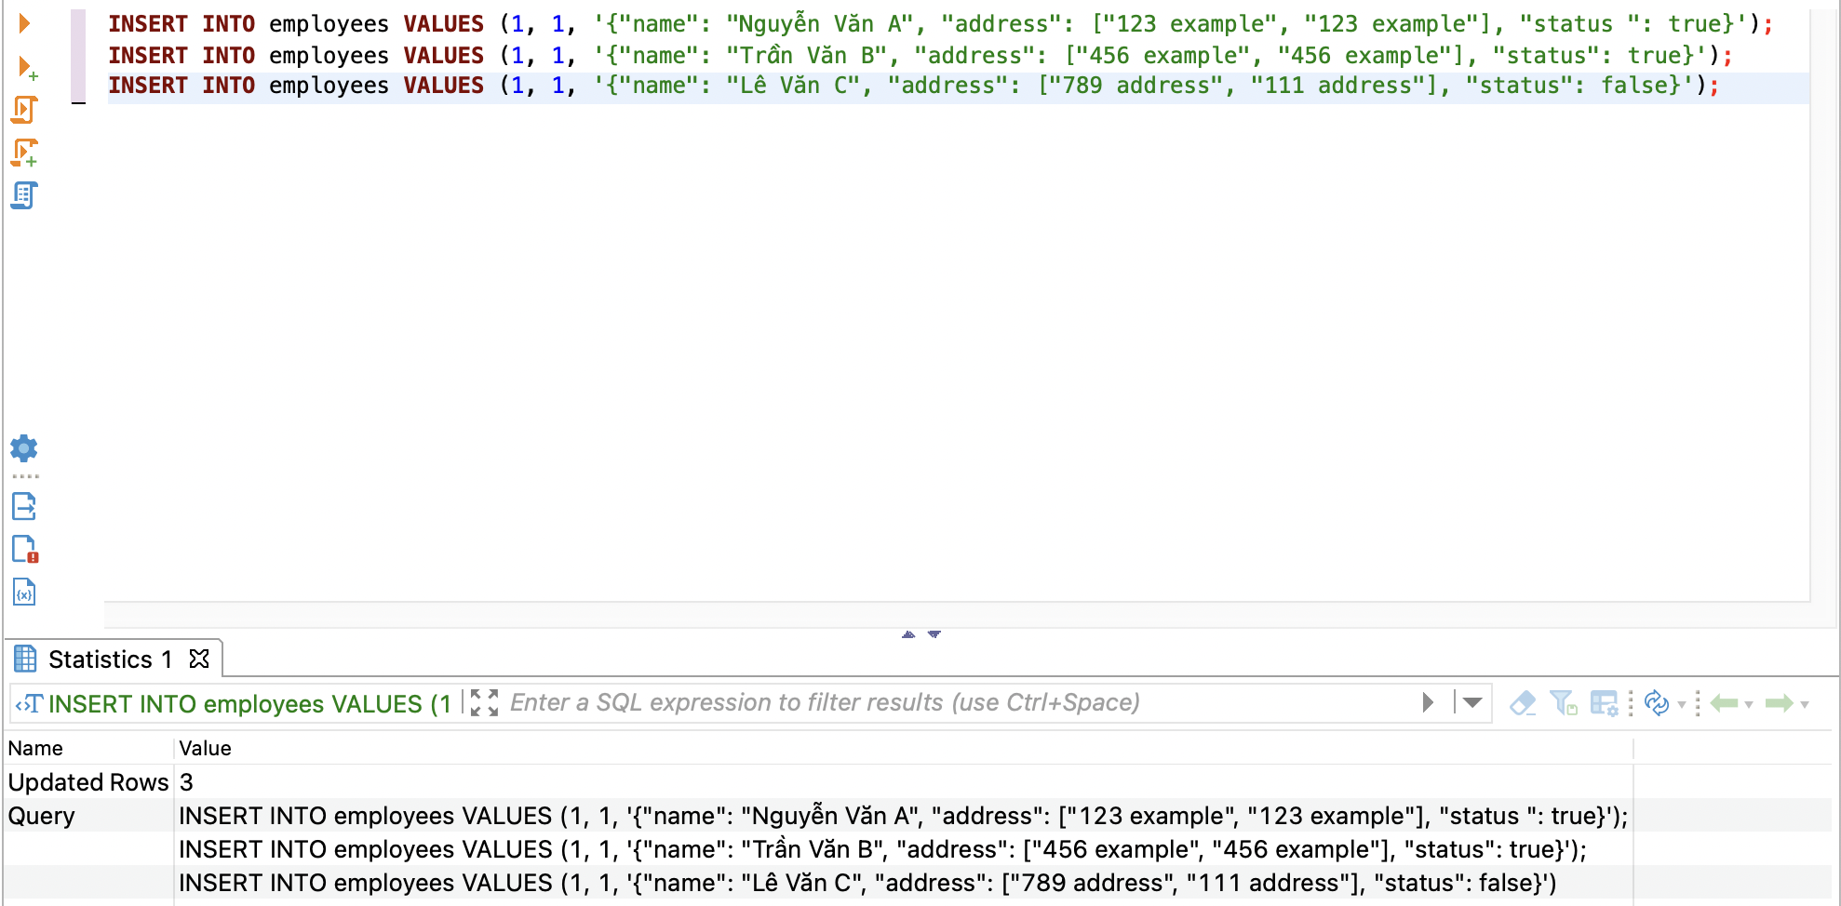The image size is (1841, 906).
Task: Execute the entire SQL script
Action: 25,109
